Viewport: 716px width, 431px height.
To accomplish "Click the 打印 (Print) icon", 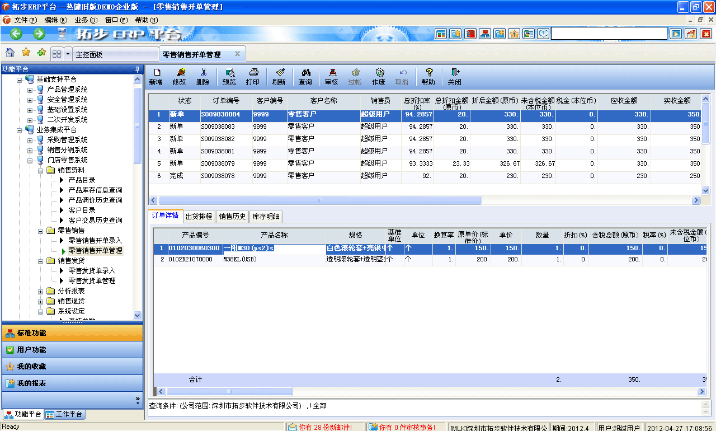I will (253, 76).
